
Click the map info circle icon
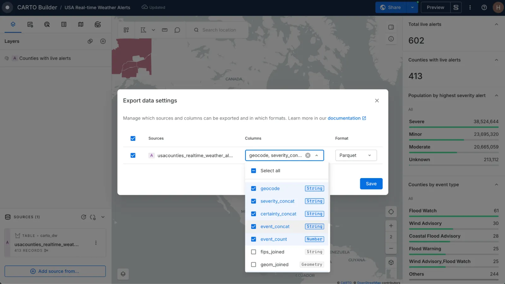(391, 39)
